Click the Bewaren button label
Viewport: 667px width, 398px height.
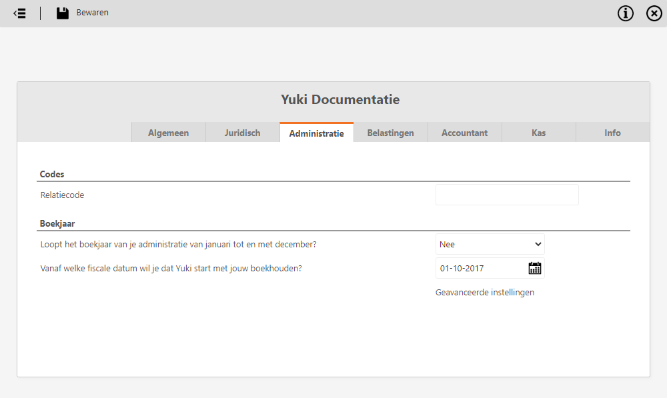point(92,13)
